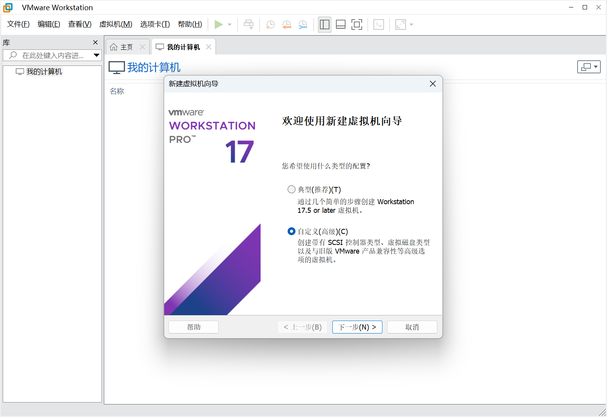Open the power options dropdown arrow
The image size is (607, 417).
(x=230, y=25)
